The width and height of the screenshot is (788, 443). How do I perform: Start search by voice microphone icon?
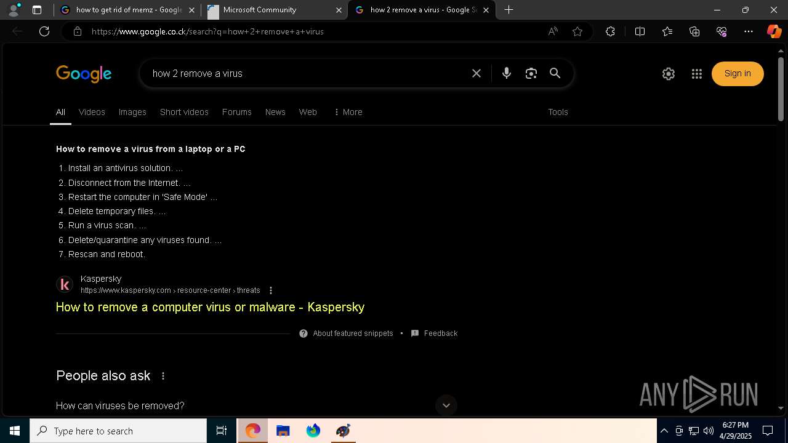pos(507,73)
